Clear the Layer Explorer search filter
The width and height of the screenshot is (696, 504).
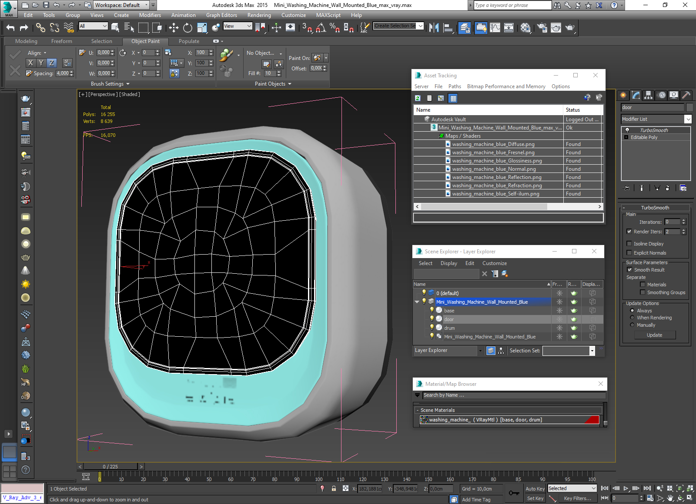pyautogui.click(x=485, y=274)
